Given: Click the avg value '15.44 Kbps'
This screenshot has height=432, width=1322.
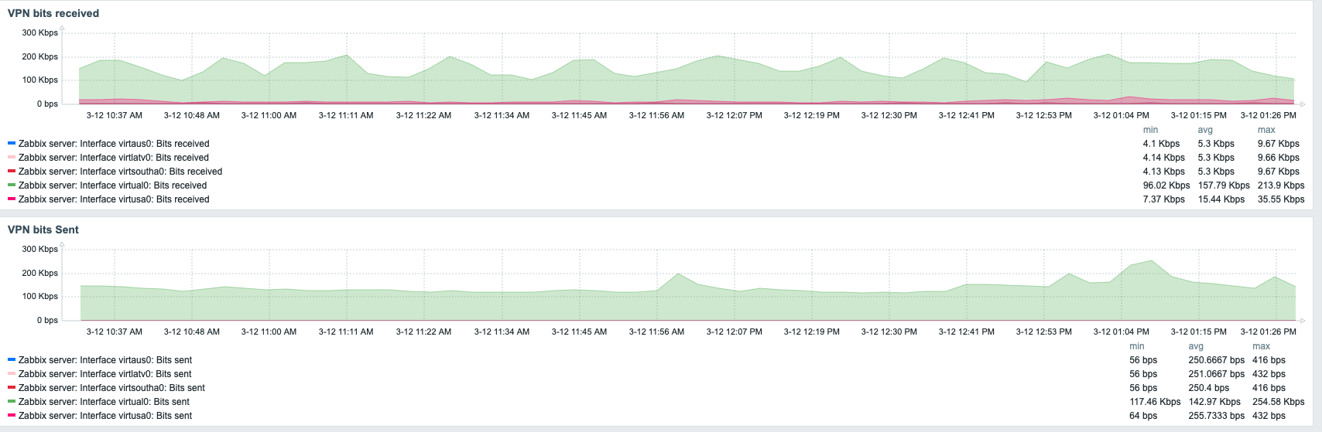Looking at the screenshot, I should [1221, 199].
